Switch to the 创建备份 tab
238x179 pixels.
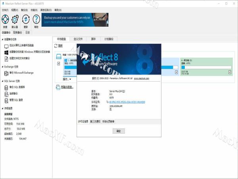(6, 33)
